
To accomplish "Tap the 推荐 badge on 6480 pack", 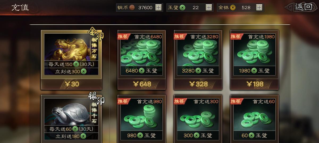I will click(x=123, y=36).
